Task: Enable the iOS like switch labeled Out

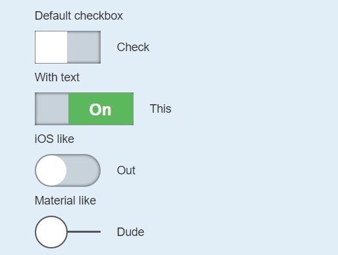Action: coord(68,170)
